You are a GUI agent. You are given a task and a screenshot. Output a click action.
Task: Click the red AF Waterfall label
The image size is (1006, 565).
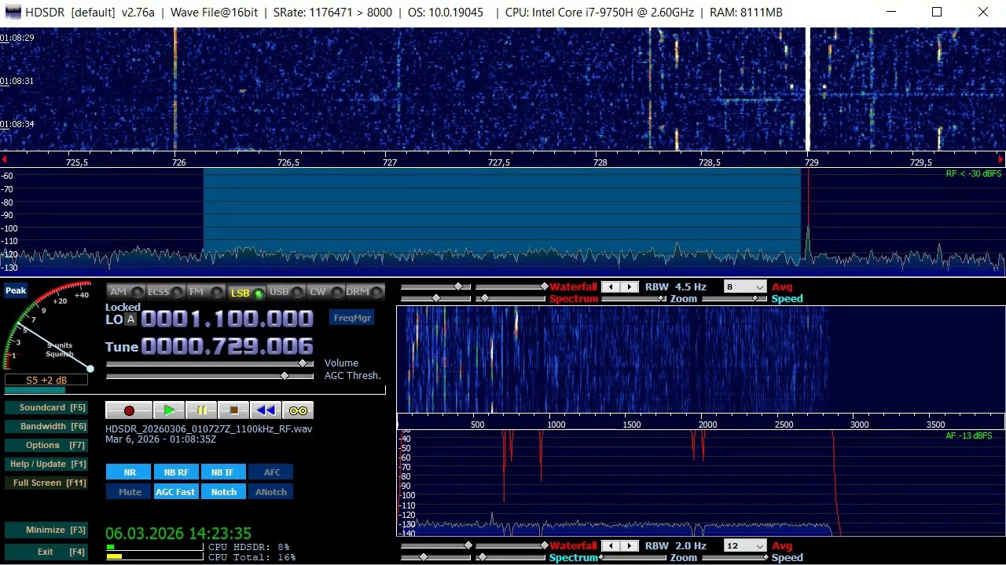coord(573,546)
